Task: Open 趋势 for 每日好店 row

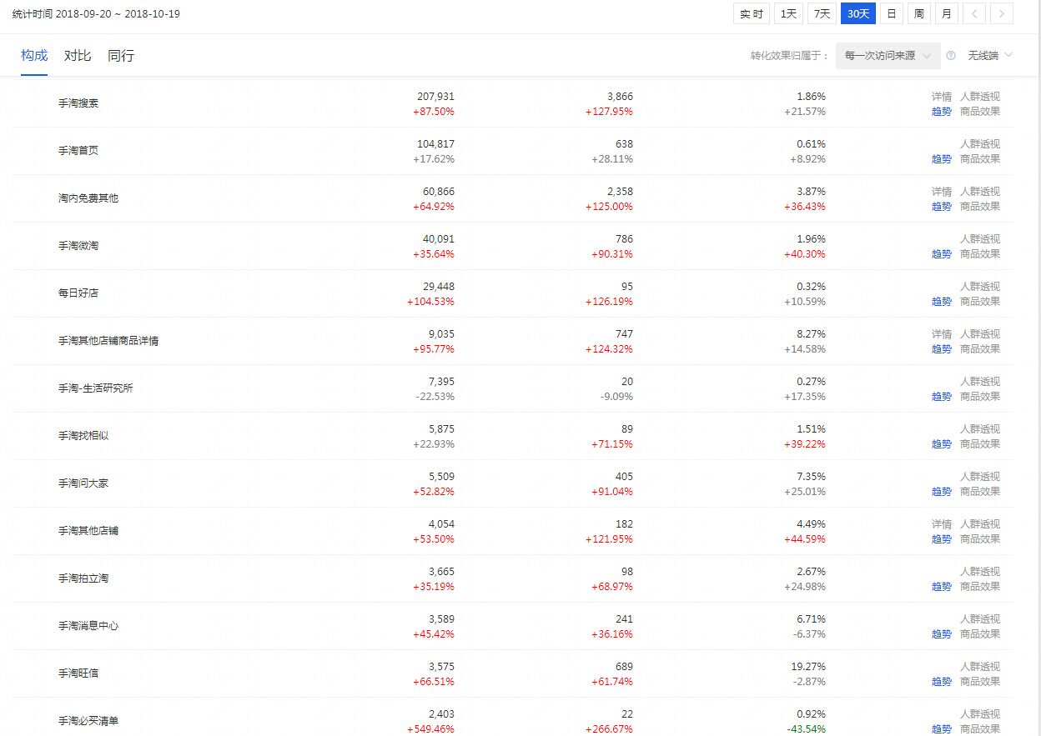Action: tap(942, 302)
